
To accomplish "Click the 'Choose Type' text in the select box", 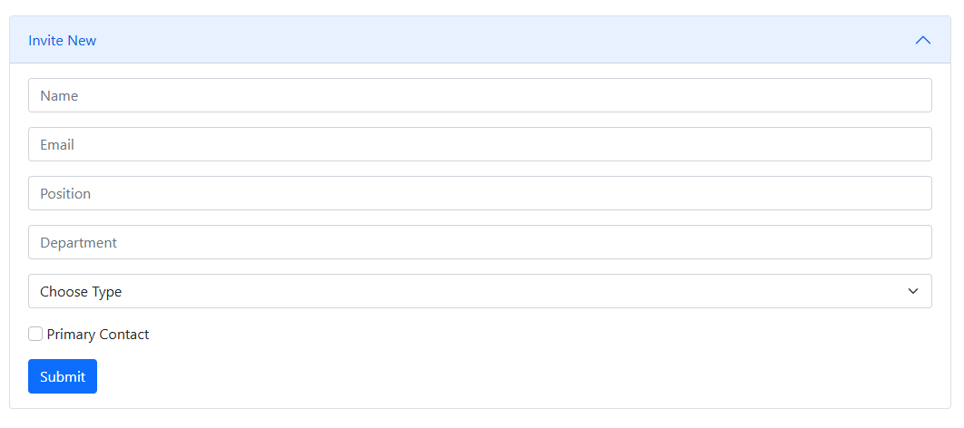I will 81,292.
